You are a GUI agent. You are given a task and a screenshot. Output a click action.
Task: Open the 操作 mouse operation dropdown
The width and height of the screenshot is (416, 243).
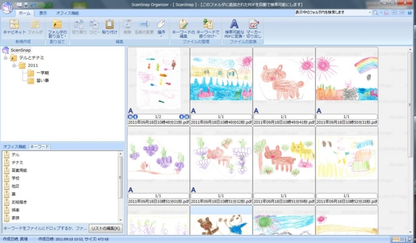point(161,28)
